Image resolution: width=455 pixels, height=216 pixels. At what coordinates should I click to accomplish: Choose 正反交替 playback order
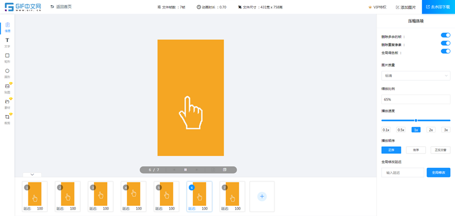click(x=440, y=150)
